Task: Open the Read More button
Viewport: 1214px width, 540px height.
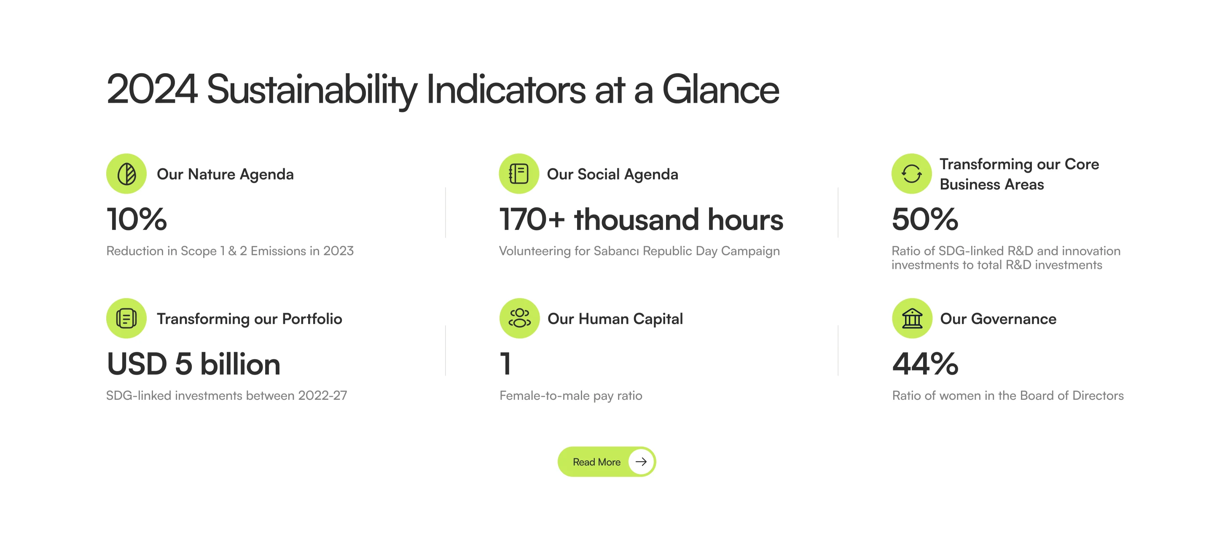Action: coord(607,462)
